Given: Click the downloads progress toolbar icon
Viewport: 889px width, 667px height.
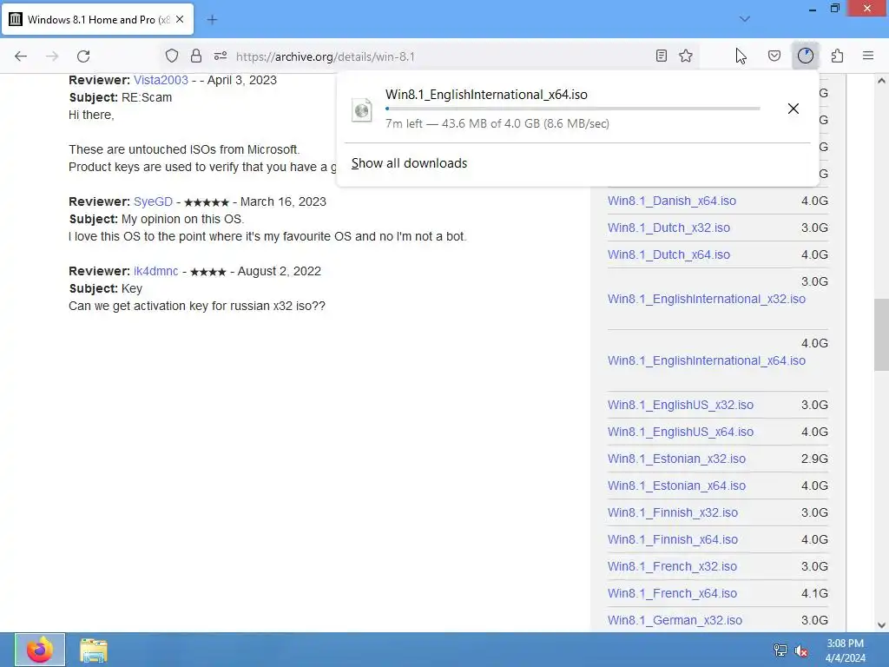Looking at the screenshot, I should coord(806,56).
